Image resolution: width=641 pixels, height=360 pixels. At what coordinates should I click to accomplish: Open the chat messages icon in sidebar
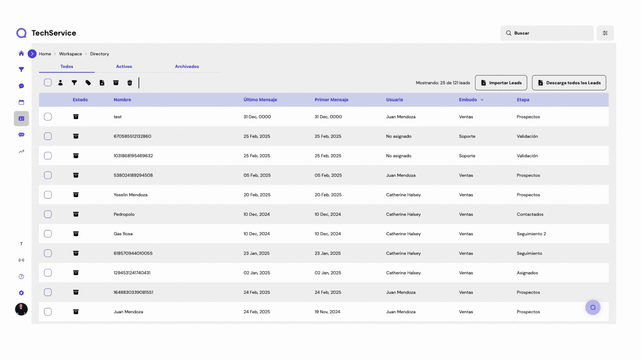[x=21, y=86]
